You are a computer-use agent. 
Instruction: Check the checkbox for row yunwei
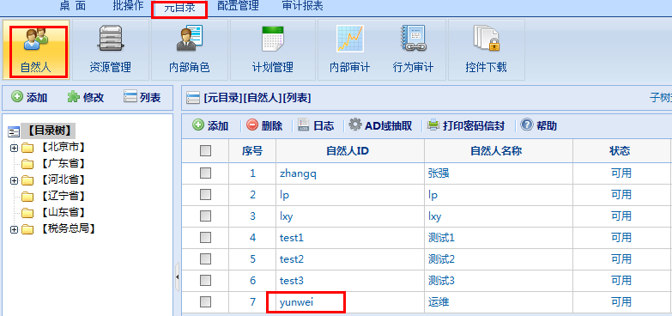pos(206,302)
